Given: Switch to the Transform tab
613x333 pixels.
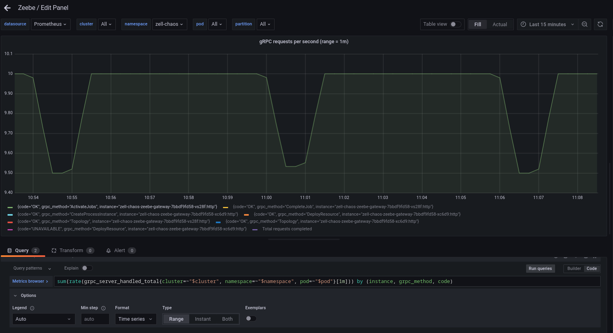Looking at the screenshot, I should click(x=73, y=251).
